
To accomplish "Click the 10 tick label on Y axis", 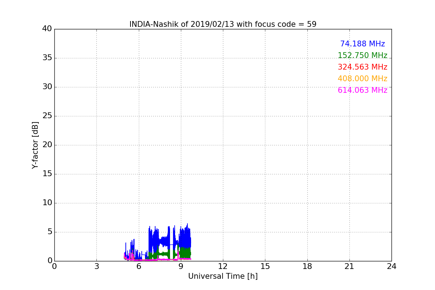I will (47, 203).
